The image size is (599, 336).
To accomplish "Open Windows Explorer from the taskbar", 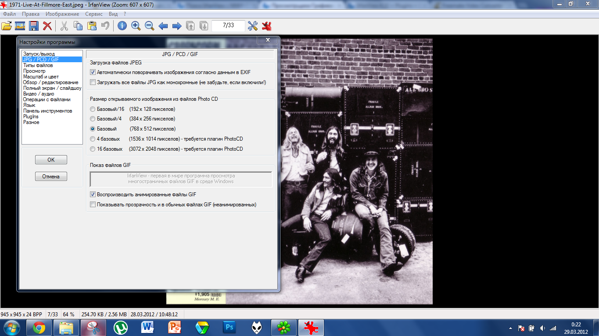I will [x=66, y=327].
